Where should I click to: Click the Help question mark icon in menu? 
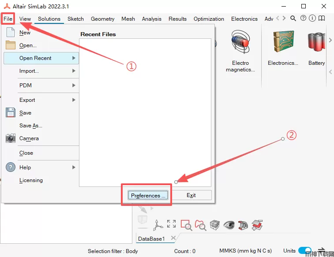click(11, 167)
